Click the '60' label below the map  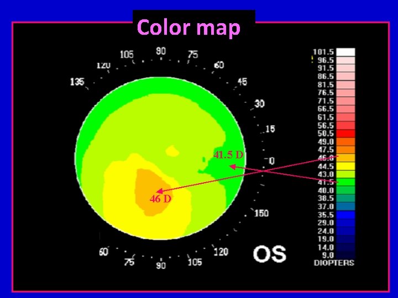103,252
